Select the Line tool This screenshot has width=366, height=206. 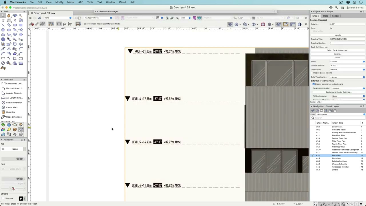(x=3, y=25)
